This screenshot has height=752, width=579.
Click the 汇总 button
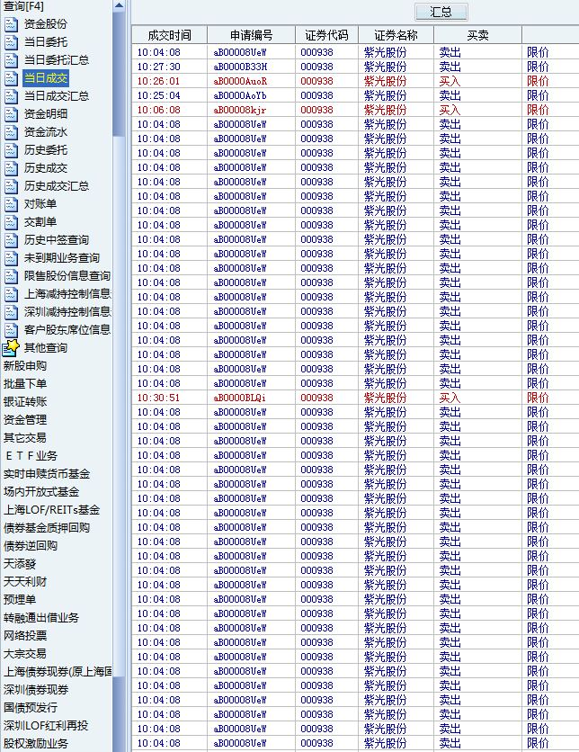(441, 12)
